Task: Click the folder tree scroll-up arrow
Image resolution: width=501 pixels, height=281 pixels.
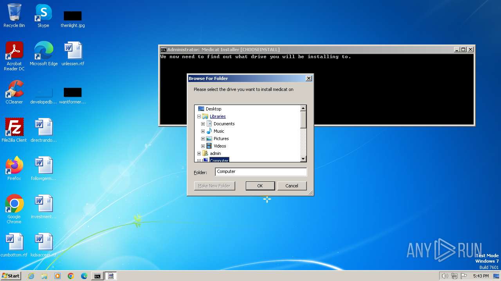Action: tap(303, 108)
